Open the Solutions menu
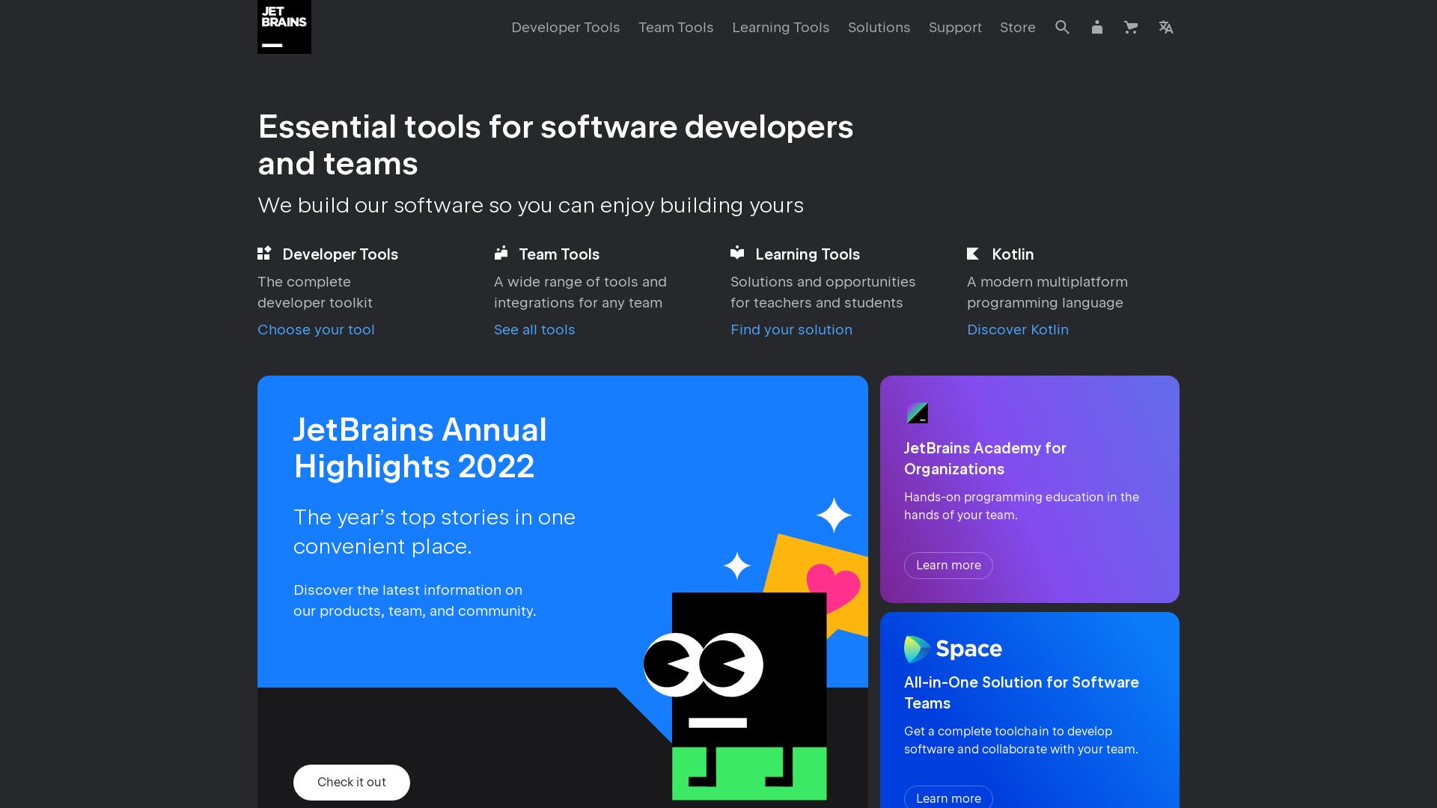Viewport: 1437px width, 808px height. tap(879, 27)
